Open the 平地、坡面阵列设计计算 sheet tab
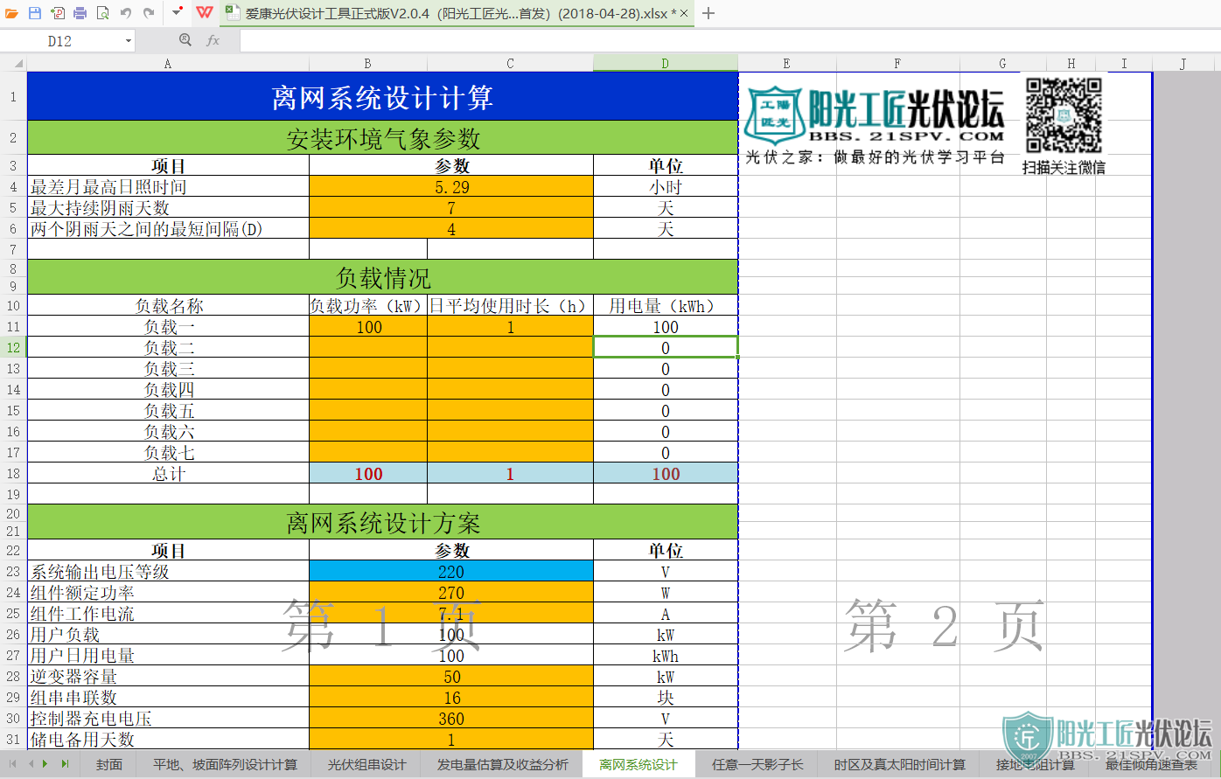This screenshot has height=779, width=1221. [226, 764]
